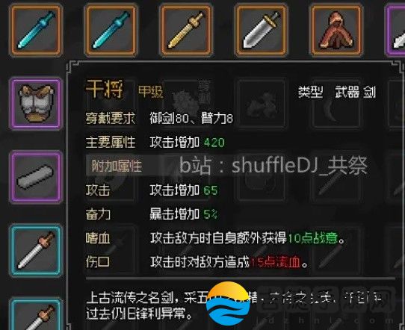
Task: Click the 嗜血 attribute row label
Action: [x=98, y=238]
